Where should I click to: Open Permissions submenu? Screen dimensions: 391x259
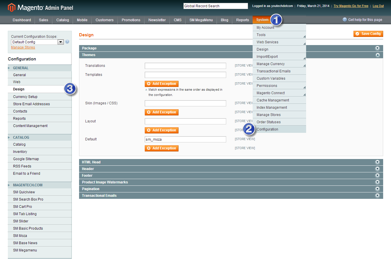279,86
